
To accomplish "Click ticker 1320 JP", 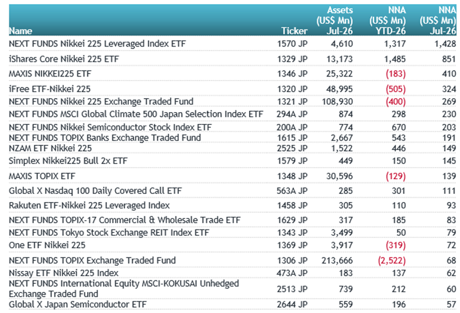I will (x=292, y=89).
